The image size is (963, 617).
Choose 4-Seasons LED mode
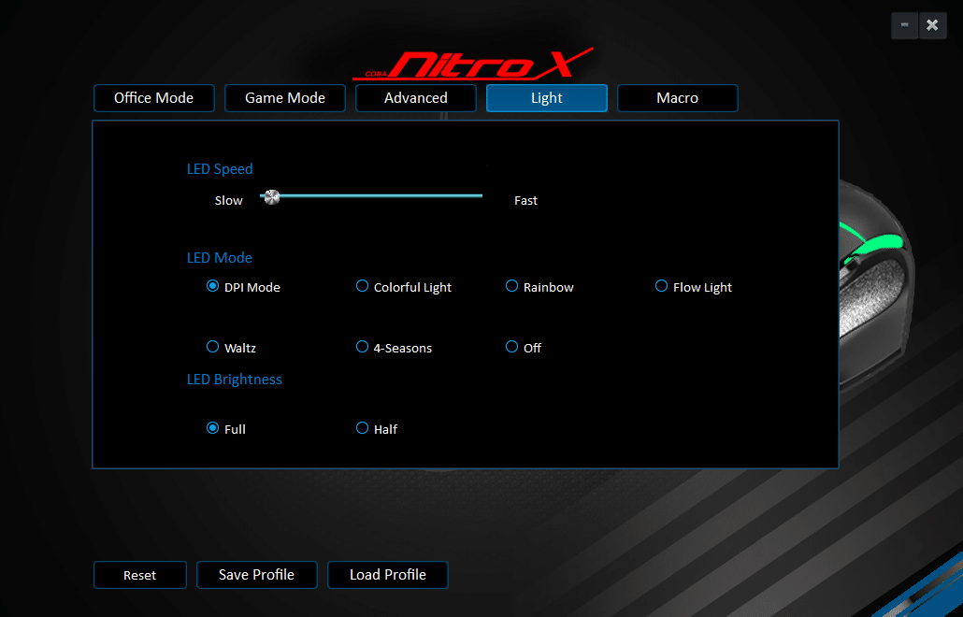[x=363, y=347]
